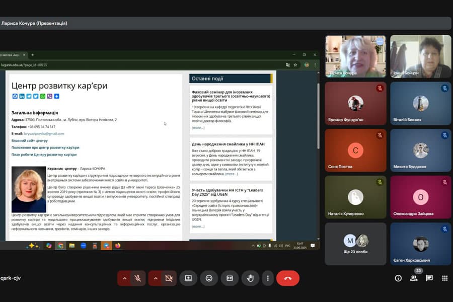Click (more...) under smiley birthday news
The width and height of the screenshot is (453, 302).
232,174
